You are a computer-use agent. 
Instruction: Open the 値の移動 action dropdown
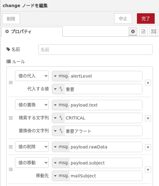32,163
